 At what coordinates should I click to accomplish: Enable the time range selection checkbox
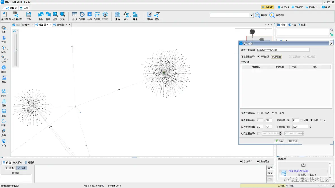click(x=259, y=134)
